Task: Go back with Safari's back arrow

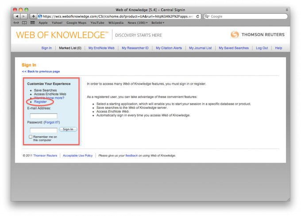Action: coord(17,16)
